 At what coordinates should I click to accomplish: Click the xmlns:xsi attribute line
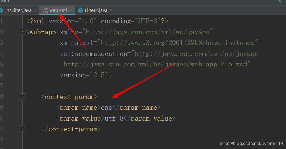[x=159, y=43]
